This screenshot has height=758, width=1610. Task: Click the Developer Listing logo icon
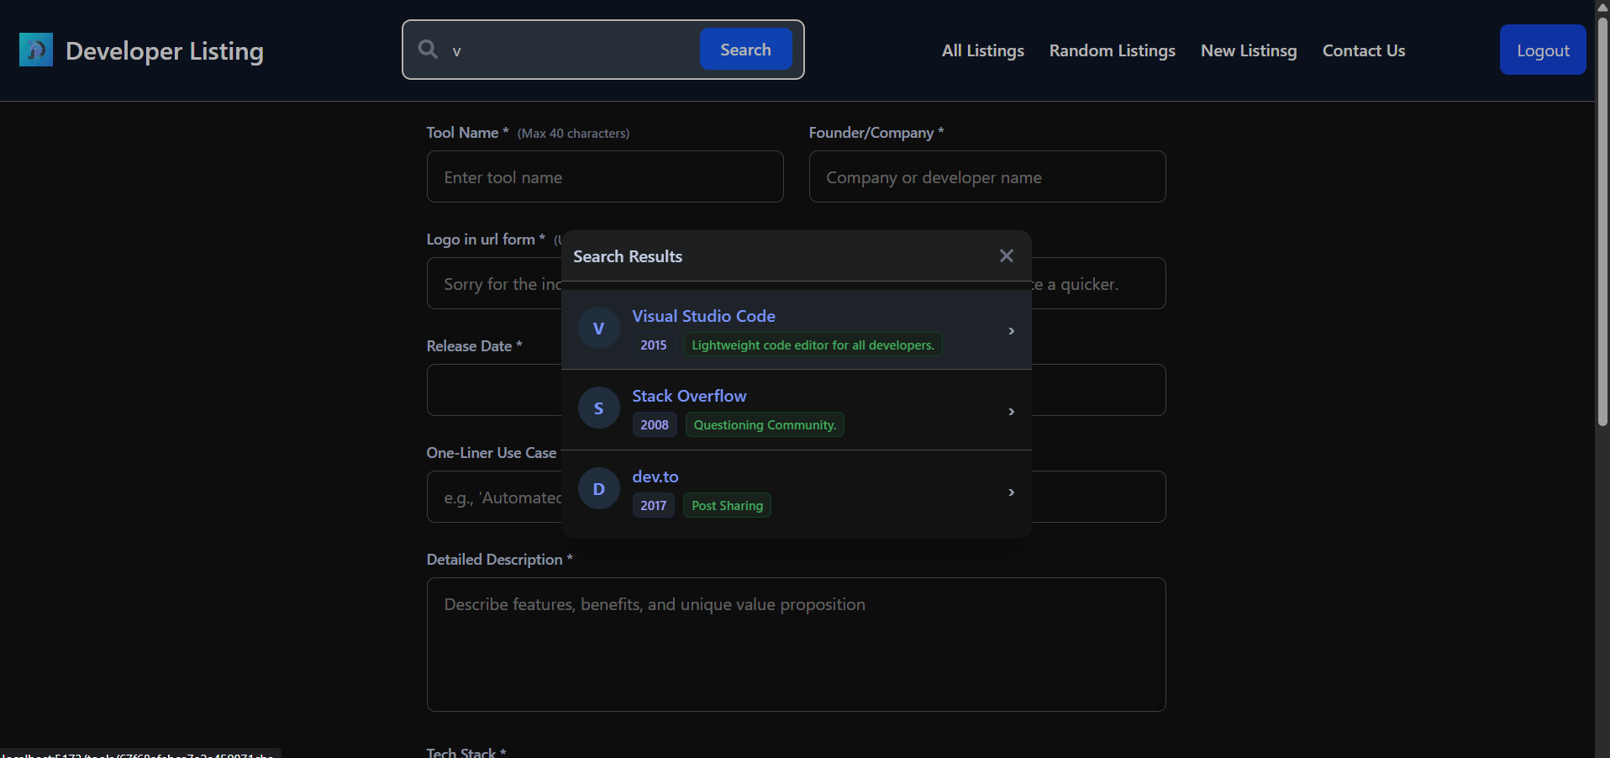point(36,50)
